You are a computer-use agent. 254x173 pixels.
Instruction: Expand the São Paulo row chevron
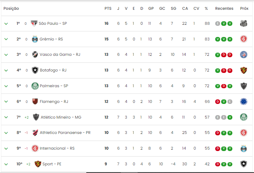(6, 24)
